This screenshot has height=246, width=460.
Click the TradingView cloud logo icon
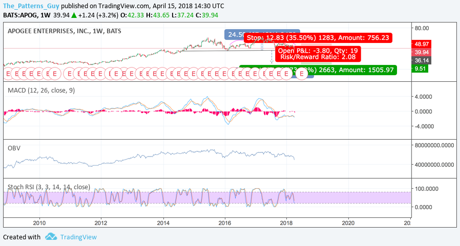51,236
